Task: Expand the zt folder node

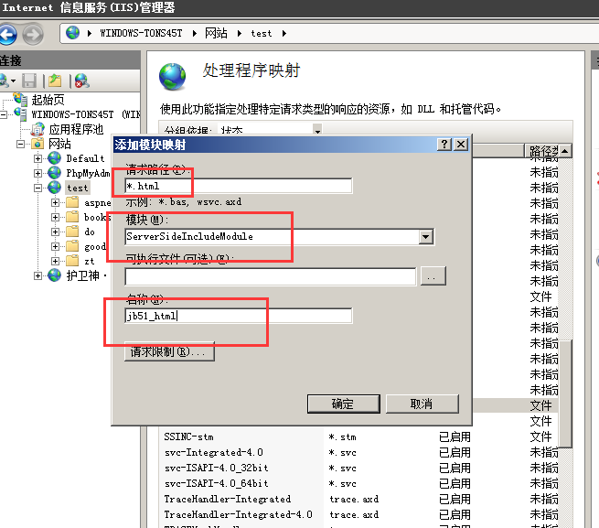Action: [x=56, y=261]
